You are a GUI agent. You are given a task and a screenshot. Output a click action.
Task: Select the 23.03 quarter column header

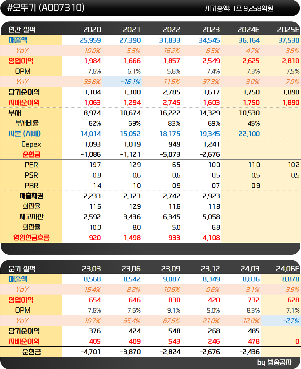pos(91,269)
